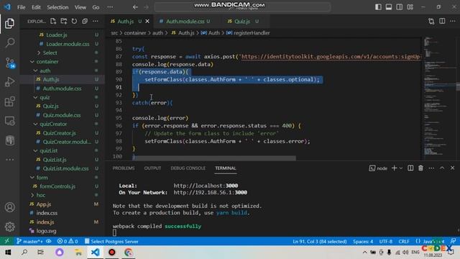The image size is (460, 259).
Task: Open the Go menu
Action: point(96,7)
